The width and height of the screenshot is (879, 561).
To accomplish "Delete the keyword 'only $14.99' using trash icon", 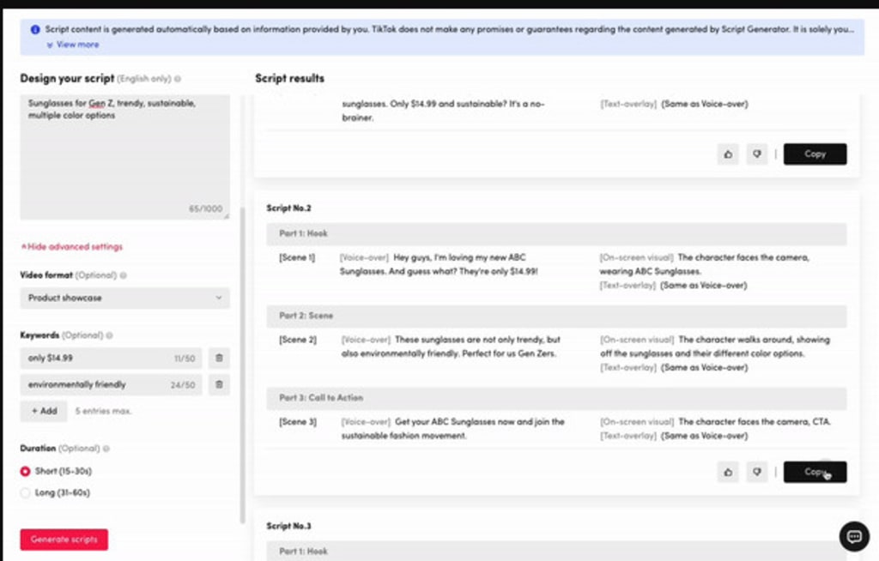I will [x=219, y=358].
